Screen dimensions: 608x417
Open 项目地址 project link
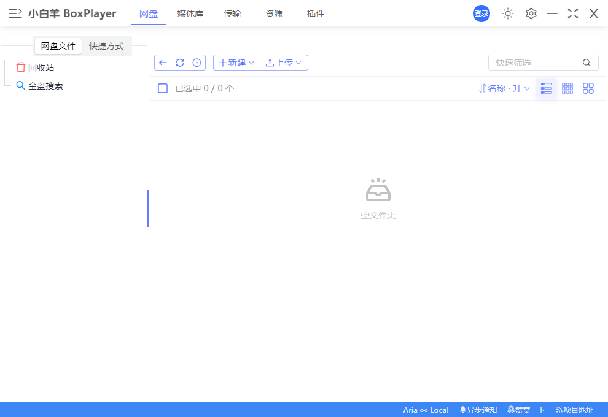(575, 410)
